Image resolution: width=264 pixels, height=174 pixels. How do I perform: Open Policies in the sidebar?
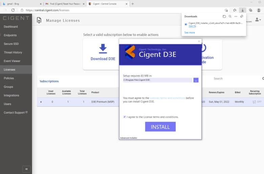pyautogui.click(x=9, y=78)
